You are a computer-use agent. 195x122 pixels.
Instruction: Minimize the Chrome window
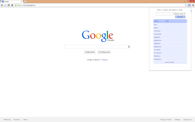185,1
